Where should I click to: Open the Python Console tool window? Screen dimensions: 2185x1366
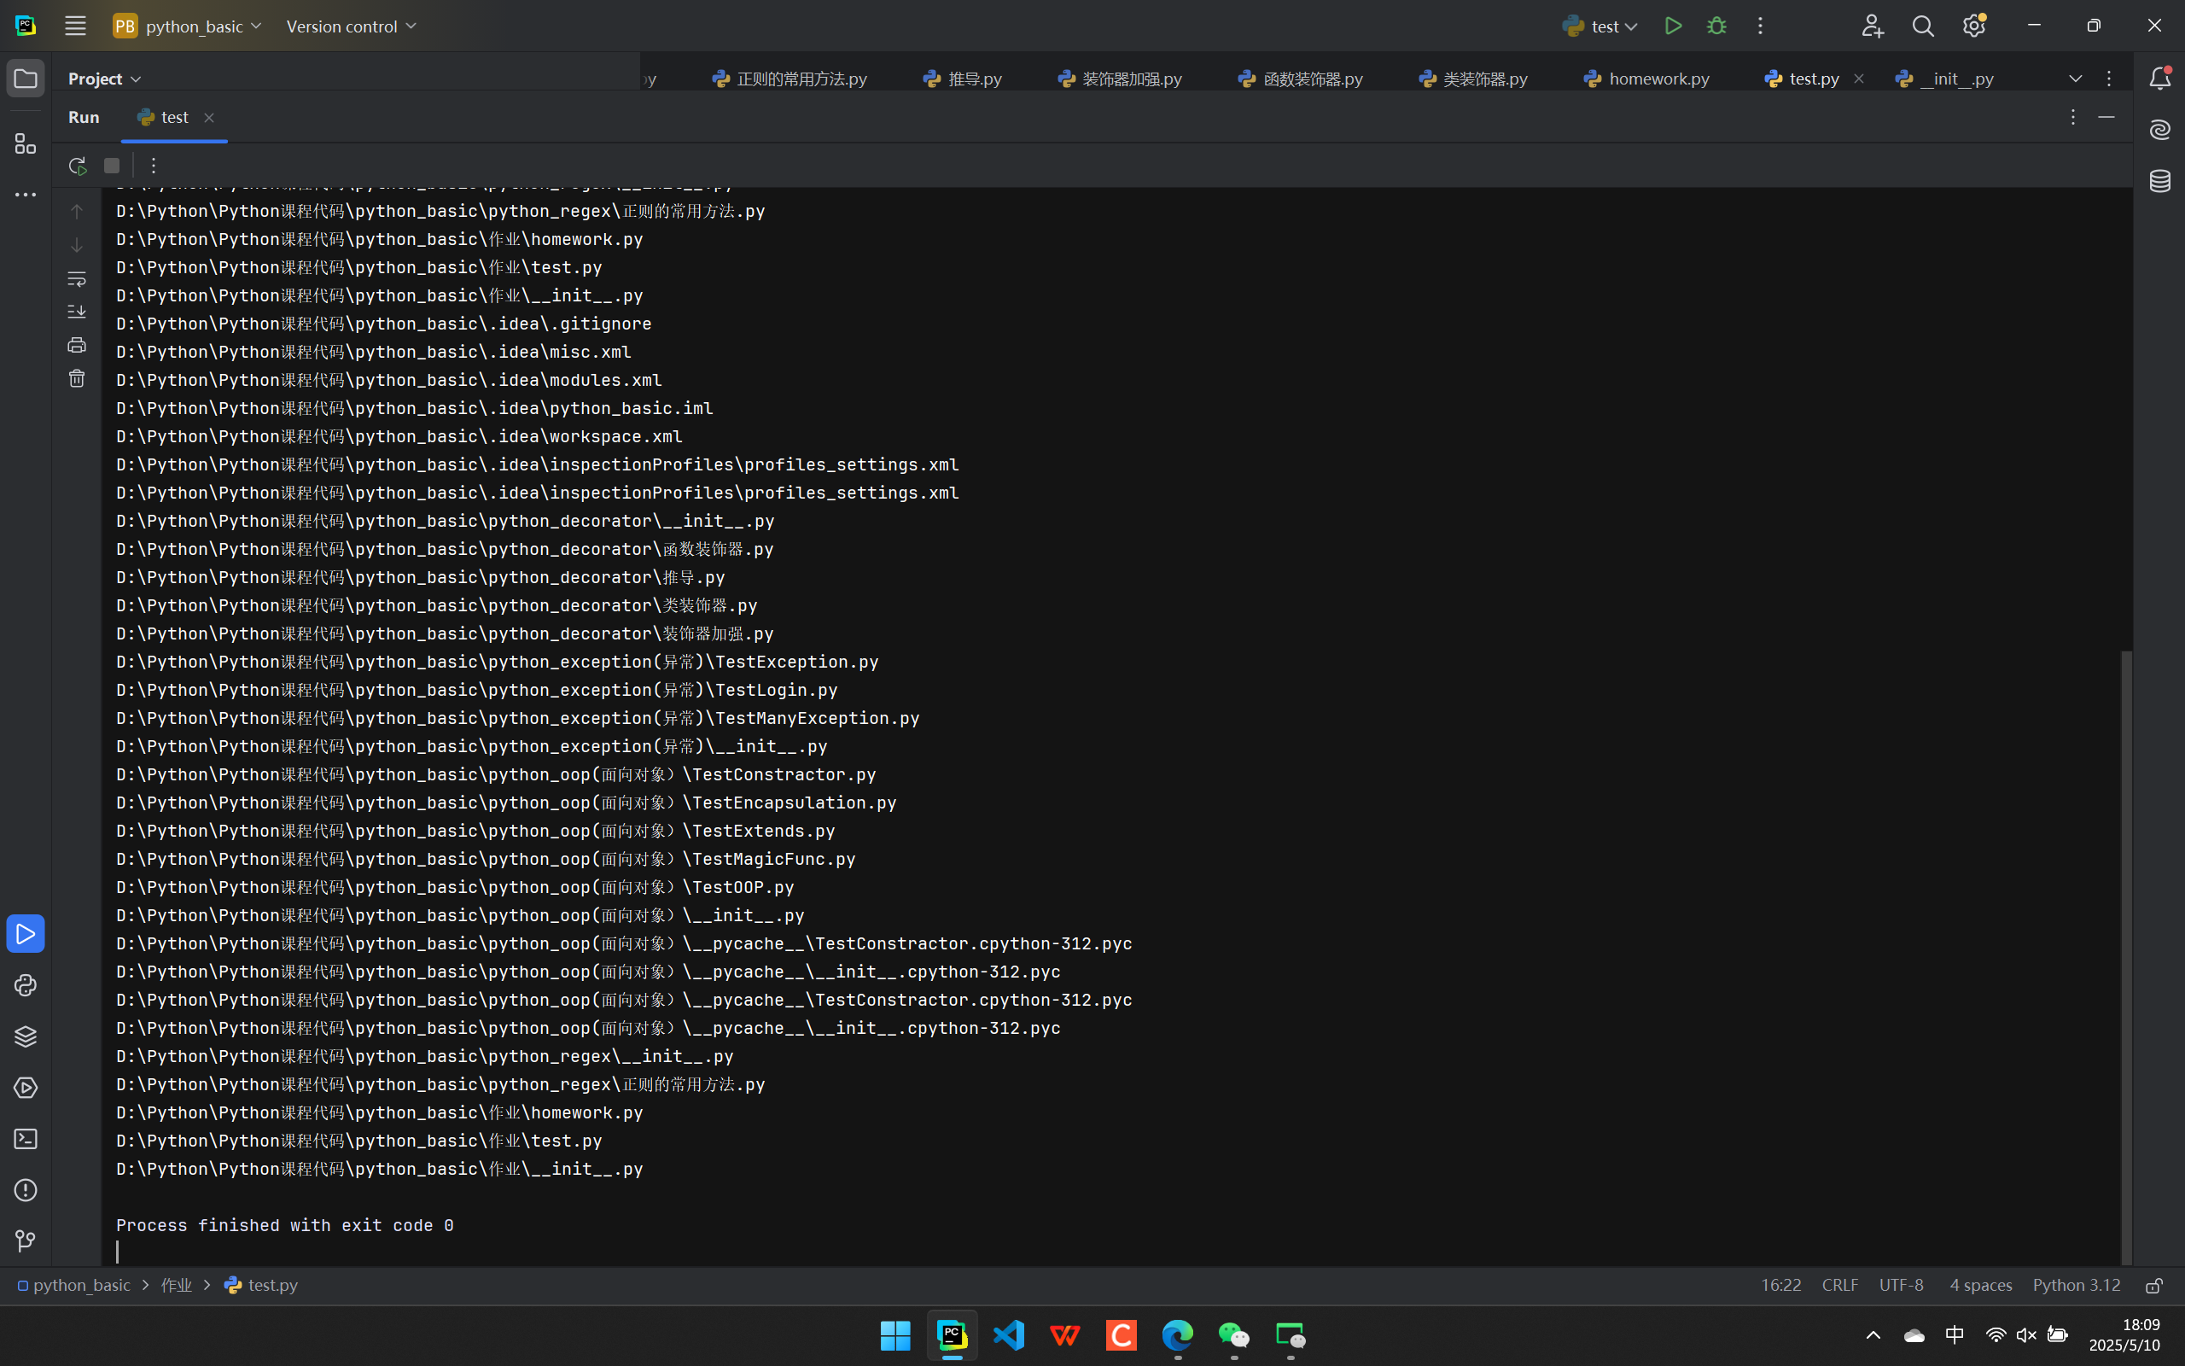pyautogui.click(x=26, y=984)
